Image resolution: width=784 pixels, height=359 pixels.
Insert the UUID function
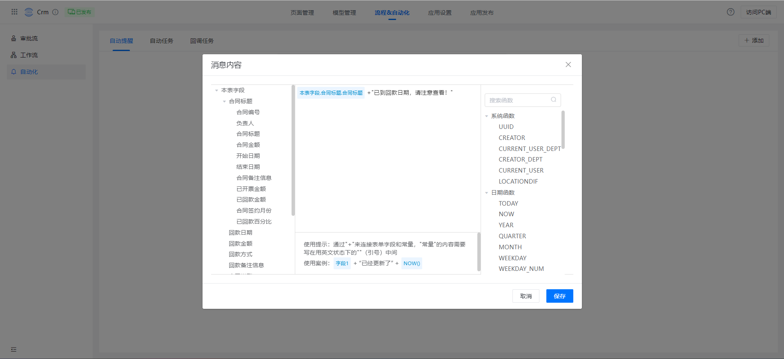pyautogui.click(x=506, y=127)
